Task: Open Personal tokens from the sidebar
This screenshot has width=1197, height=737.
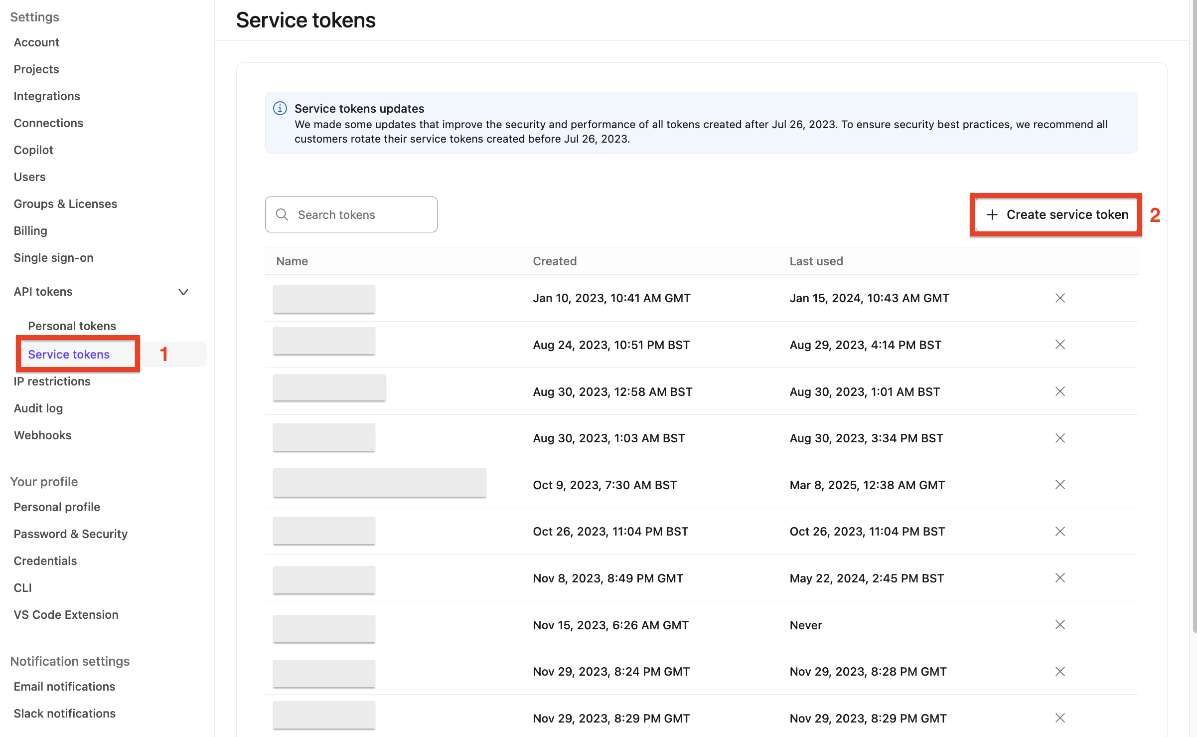Action: 72,326
